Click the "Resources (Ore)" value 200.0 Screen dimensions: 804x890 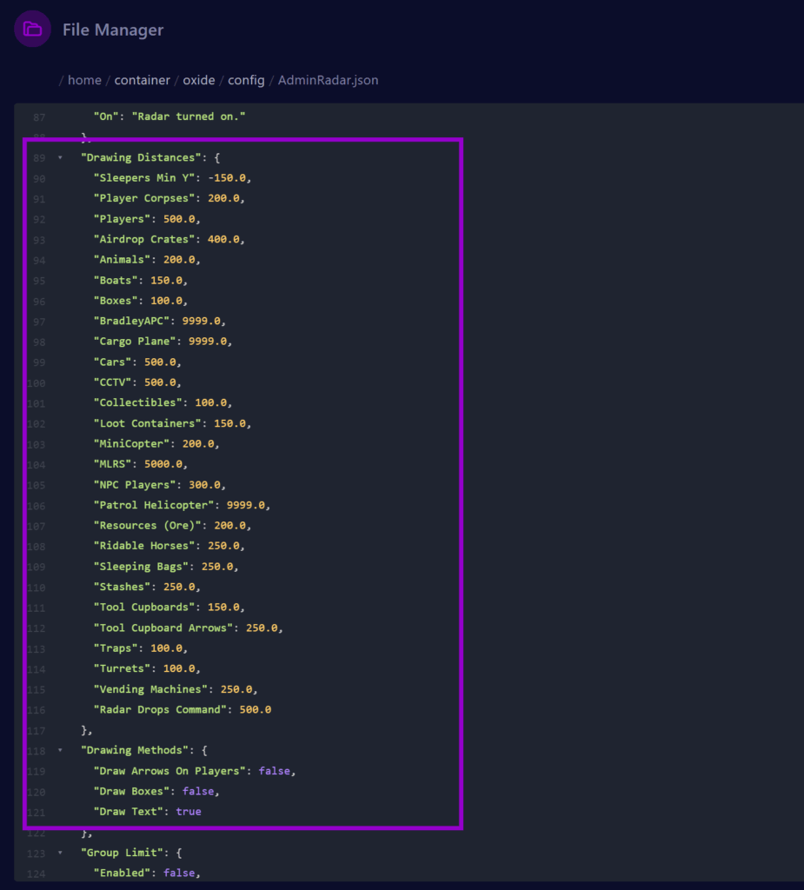point(230,525)
